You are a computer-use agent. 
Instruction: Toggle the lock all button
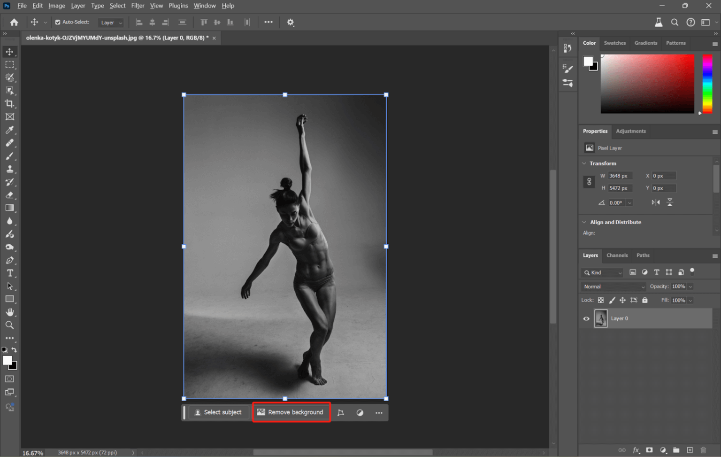coord(645,300)
